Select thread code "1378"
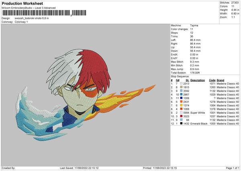 point(212,109)
